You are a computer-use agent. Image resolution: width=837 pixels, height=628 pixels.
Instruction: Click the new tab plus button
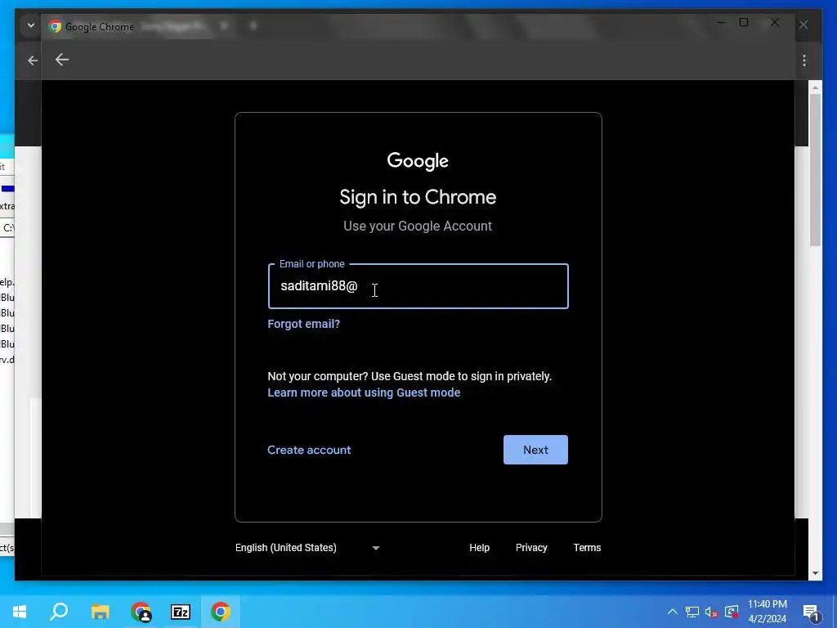coord(253,25)
